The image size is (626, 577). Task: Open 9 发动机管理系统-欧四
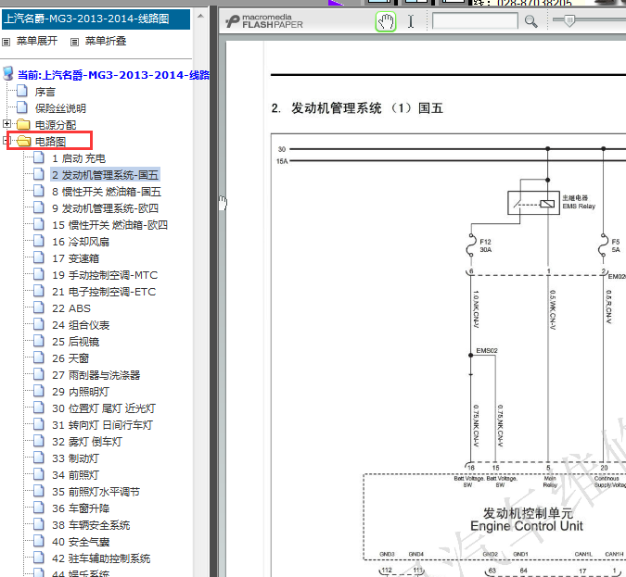click(x=105, y=208)
